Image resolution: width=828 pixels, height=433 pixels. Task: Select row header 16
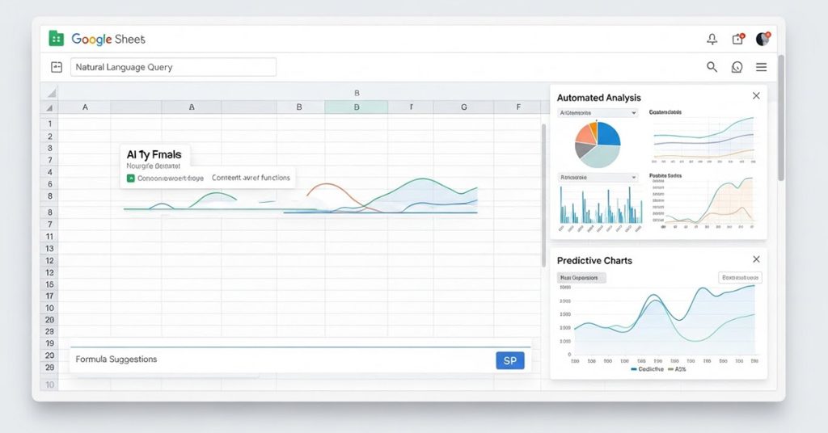point(49,284)
